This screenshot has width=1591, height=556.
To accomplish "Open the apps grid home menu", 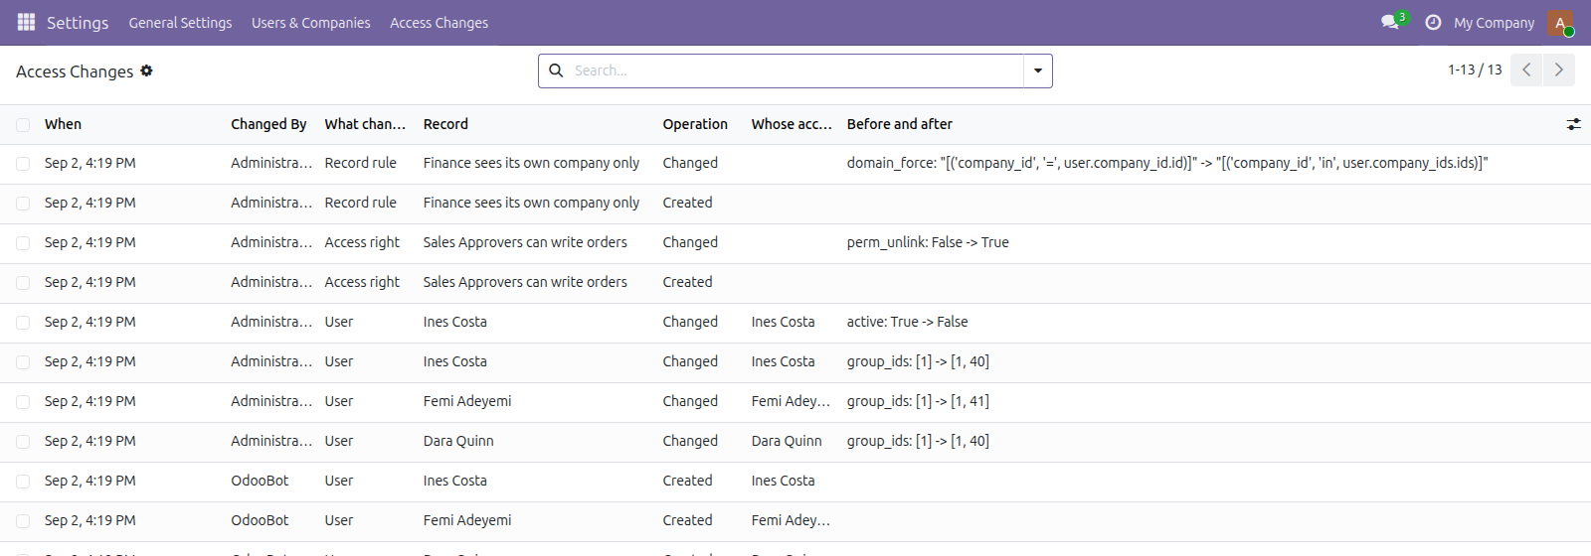I will (27, 22).
